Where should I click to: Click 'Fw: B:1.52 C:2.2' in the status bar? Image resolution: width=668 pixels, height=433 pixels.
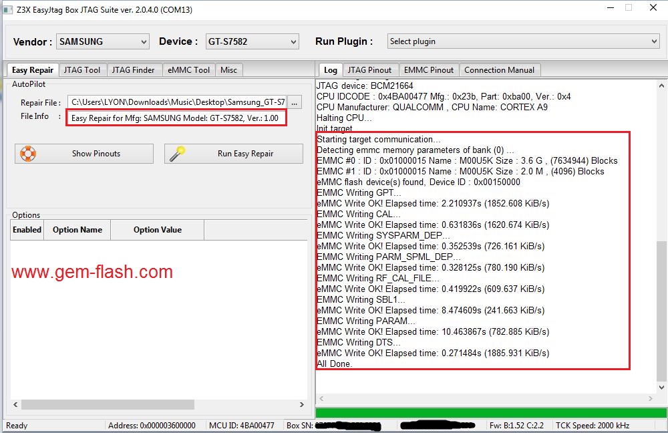pos(516,426)
